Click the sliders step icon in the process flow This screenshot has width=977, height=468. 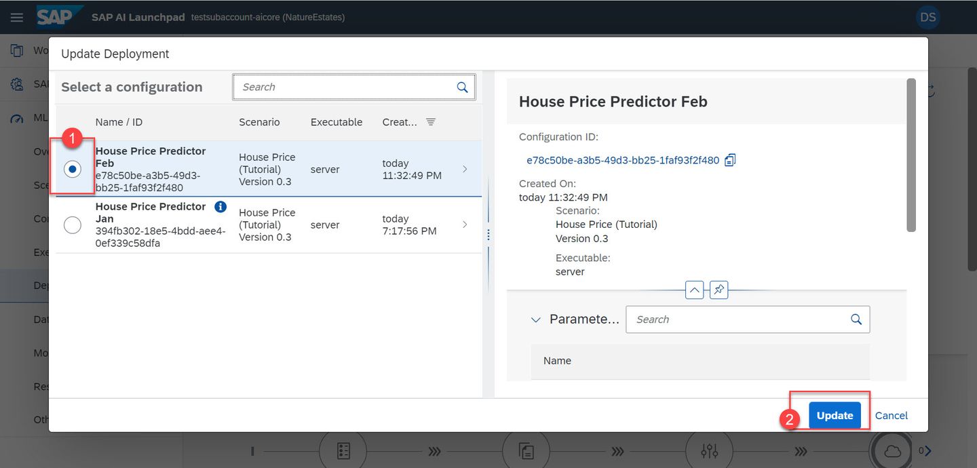[709, 451]
